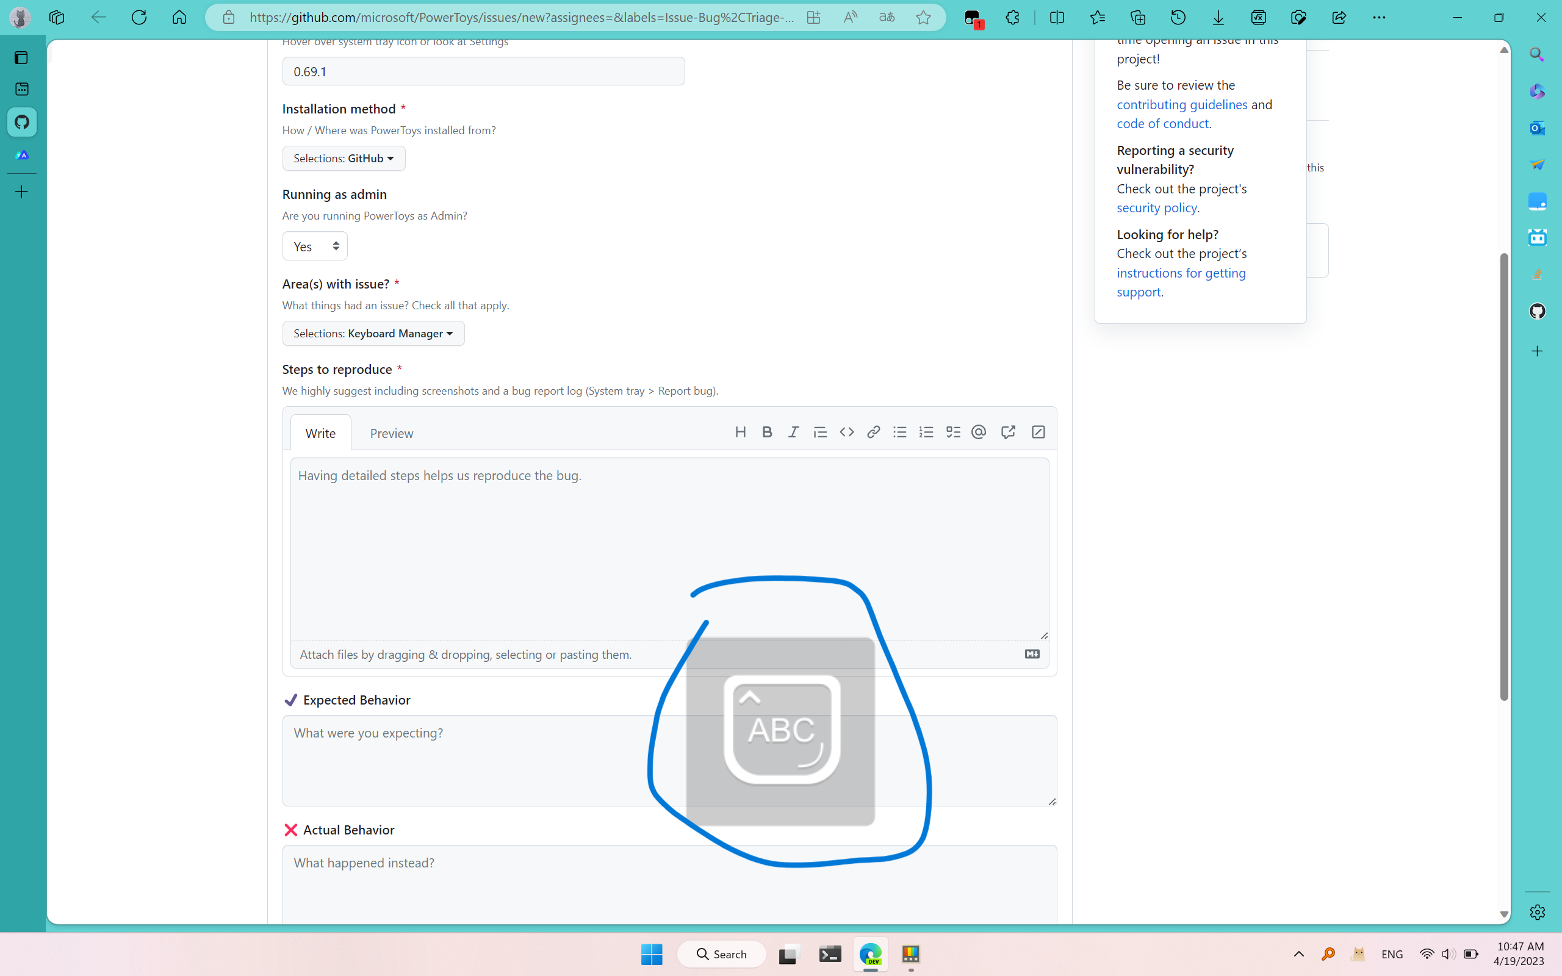
Task: Open the Installation method selections dropdown
Action: click(343, 158)
